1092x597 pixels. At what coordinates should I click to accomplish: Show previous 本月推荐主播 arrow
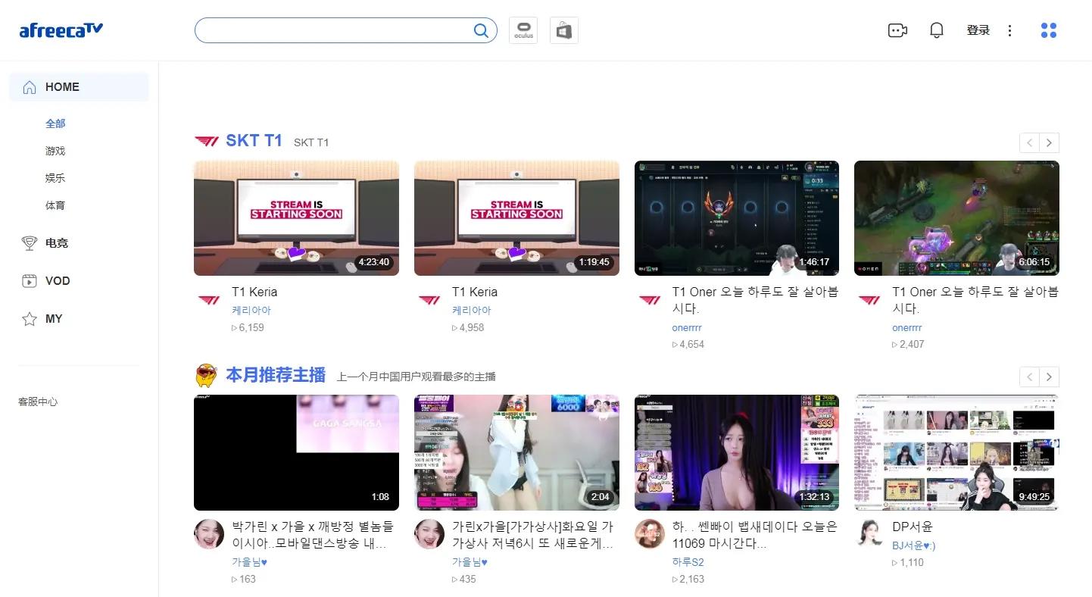(x=1029, y=377)
